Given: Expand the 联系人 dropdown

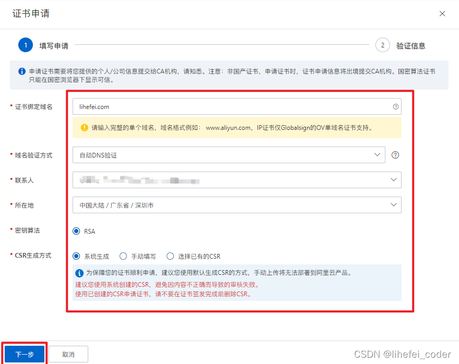Looking at the screenshot, I should pyautogui.click(x=237, y=180).
